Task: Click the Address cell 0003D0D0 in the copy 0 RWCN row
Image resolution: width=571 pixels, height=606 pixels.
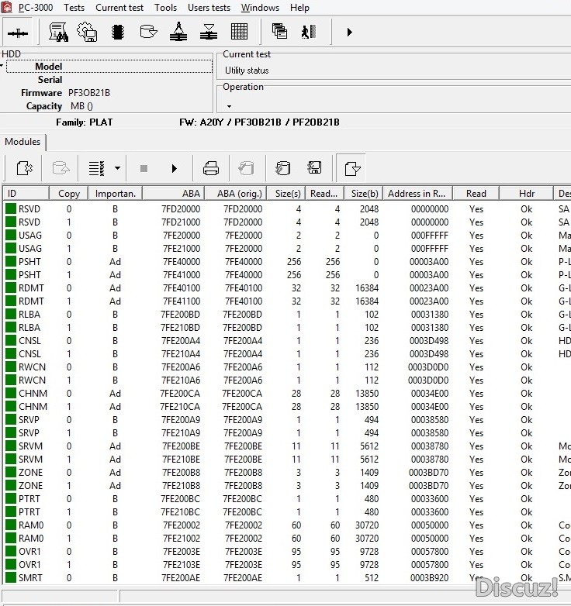Action: point(428,367)
